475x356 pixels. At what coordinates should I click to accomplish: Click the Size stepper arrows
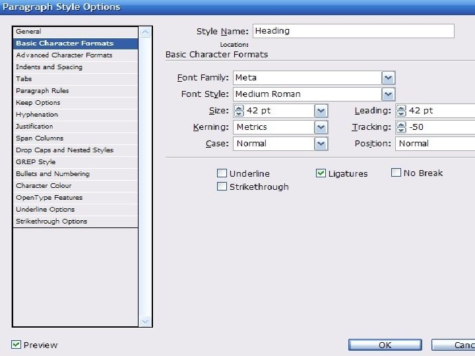coord(239,111)
